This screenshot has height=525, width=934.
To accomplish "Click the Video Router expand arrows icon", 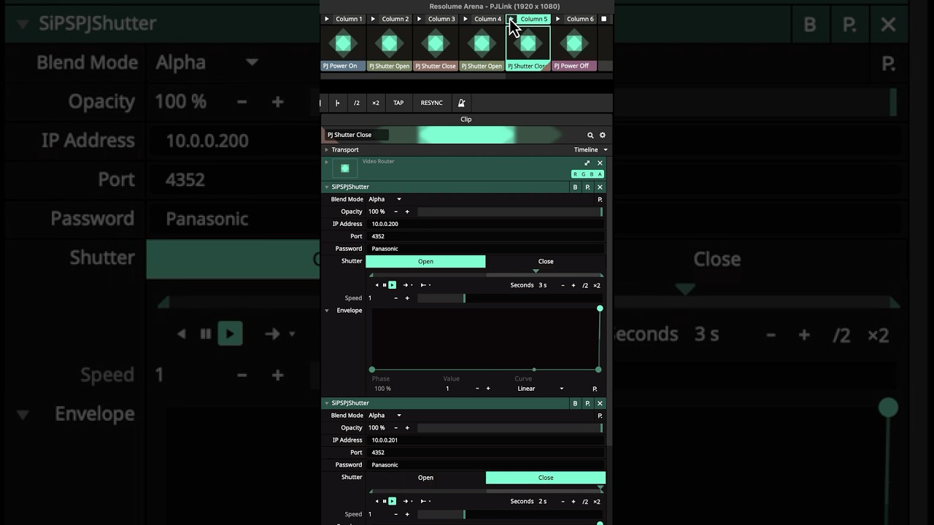I will (x=587, y=163).
